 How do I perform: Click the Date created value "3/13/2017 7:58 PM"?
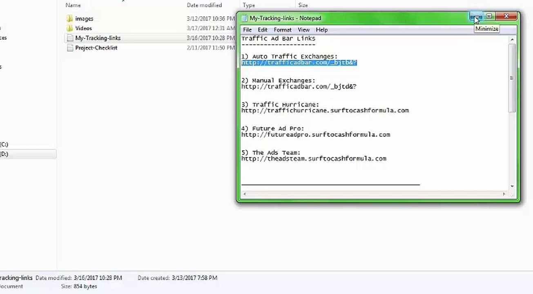click(194, 278)
